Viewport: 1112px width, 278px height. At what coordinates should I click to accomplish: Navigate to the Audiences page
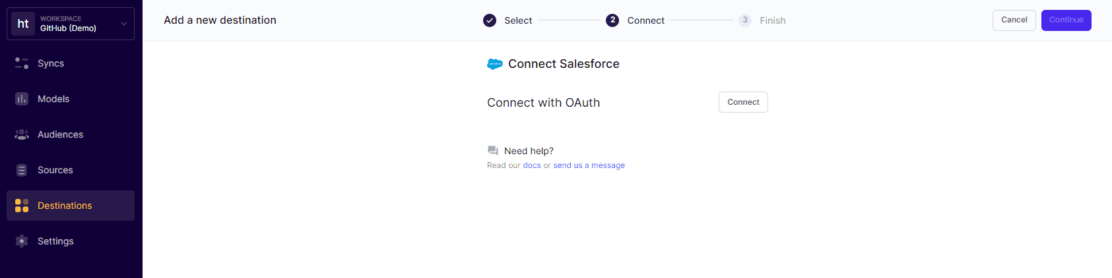[x=60, y=134]
